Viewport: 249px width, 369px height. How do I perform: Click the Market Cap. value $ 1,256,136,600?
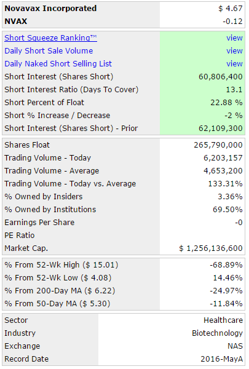[211, 248]
